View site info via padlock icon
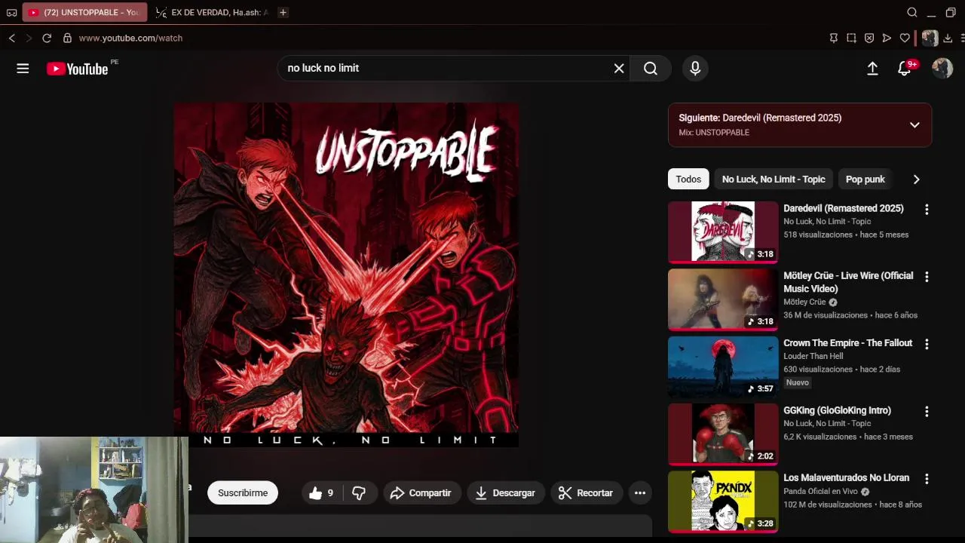 click(x=67, y=38)
